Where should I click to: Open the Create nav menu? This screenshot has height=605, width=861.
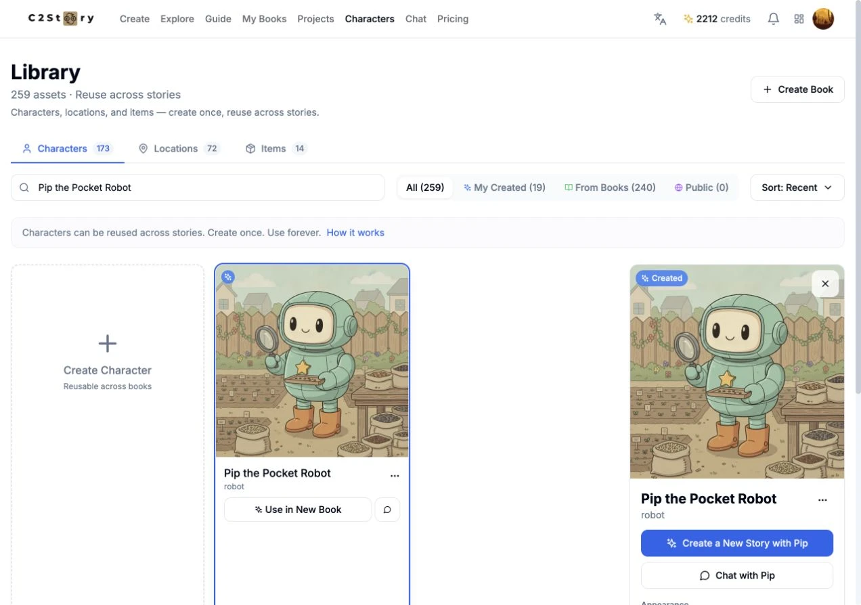pos(135,19)
